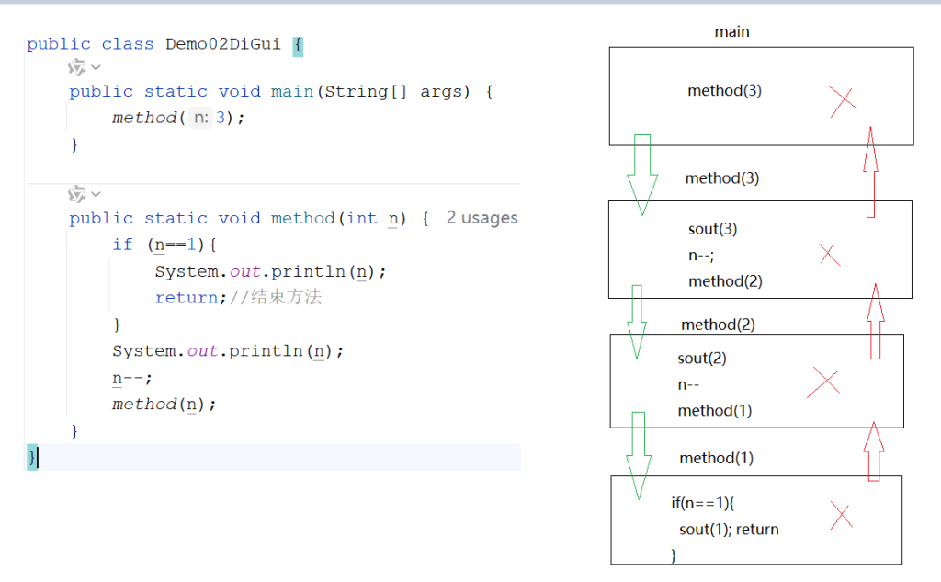Click the red X in the method(3) box
The height and width of the screenshot is (582, 941).
tap(829, 255)
